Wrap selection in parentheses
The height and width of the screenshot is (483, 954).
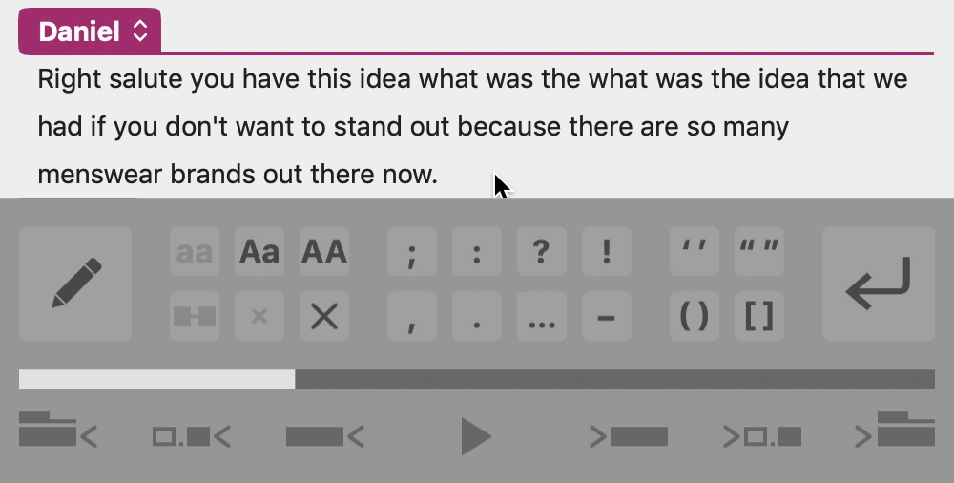695,316
